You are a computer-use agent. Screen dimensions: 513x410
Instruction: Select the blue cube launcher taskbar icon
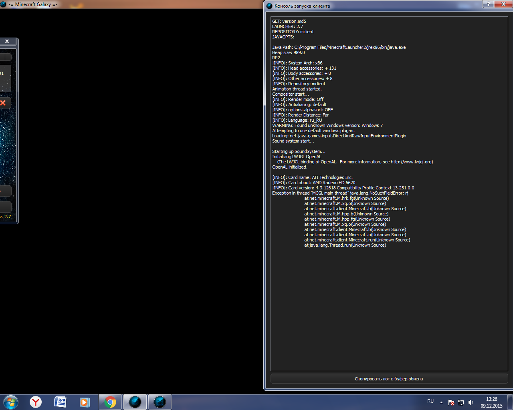135,402
